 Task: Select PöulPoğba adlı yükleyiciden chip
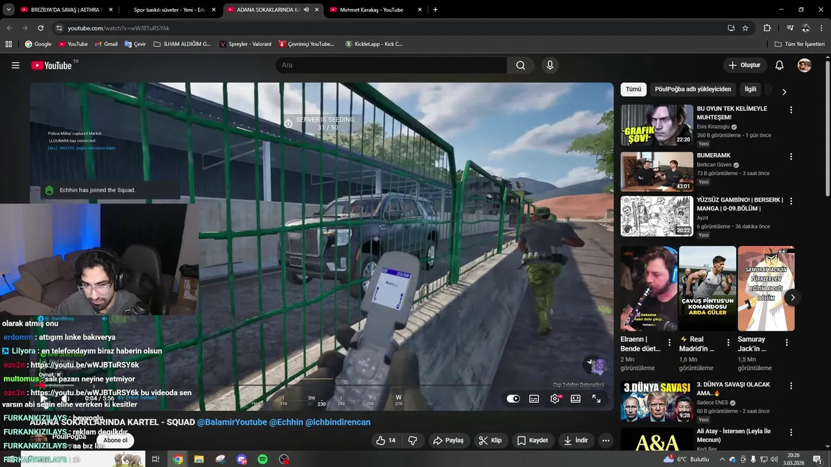tap(693, 90)
